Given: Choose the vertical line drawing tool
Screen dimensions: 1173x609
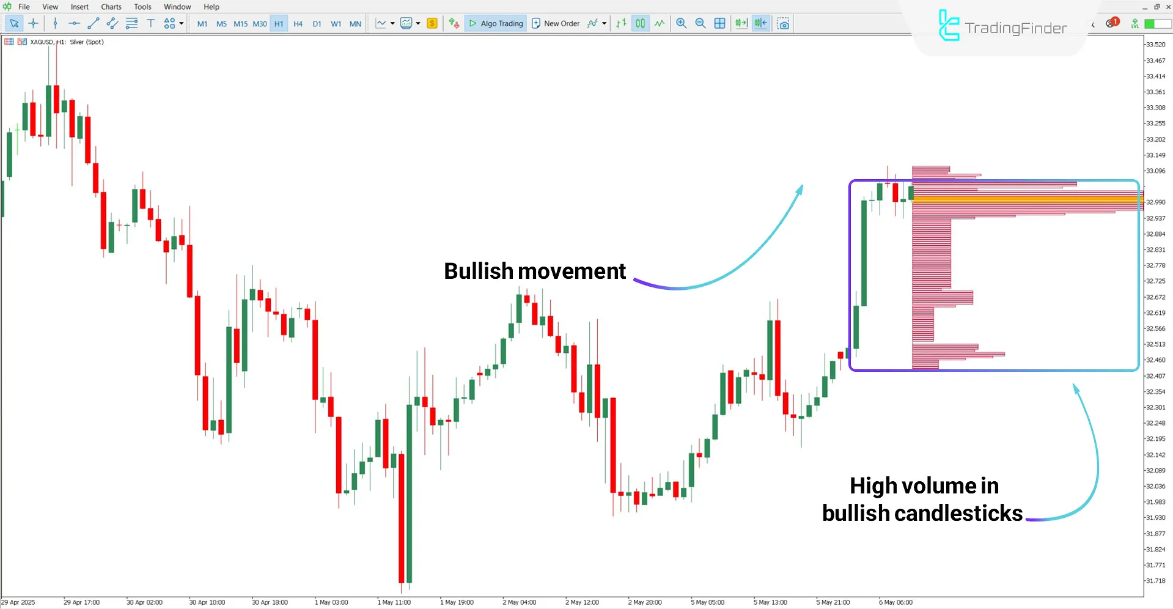Looking at the screenshot, I should coord(55,23).
